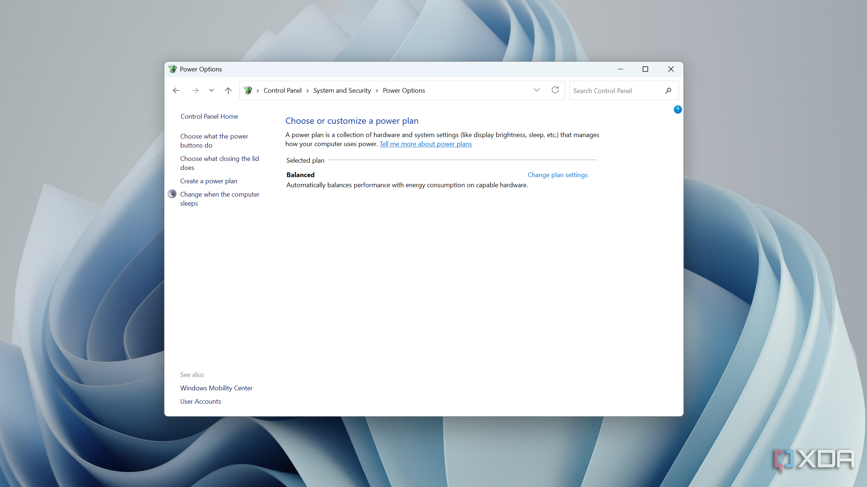Open Create a power plan link
Screen dimensions: 867x487
(x=209, y=181)
